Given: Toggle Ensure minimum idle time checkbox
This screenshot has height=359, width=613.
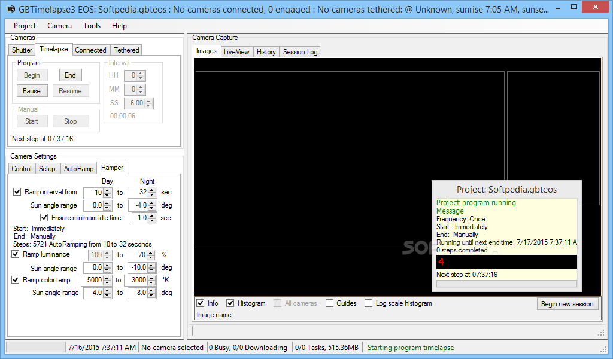Looking at the screenshot, I should point(44,218).
